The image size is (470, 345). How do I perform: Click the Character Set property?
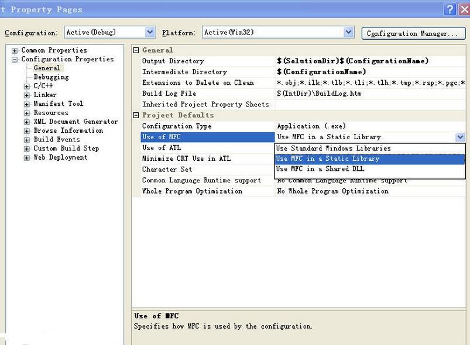point(167,169)
